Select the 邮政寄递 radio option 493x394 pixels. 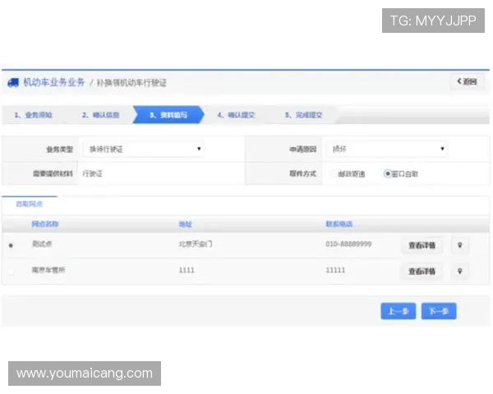334,174
